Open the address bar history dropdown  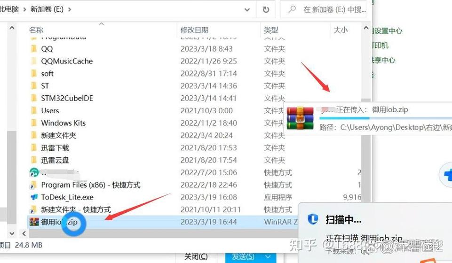click(247, 9)
